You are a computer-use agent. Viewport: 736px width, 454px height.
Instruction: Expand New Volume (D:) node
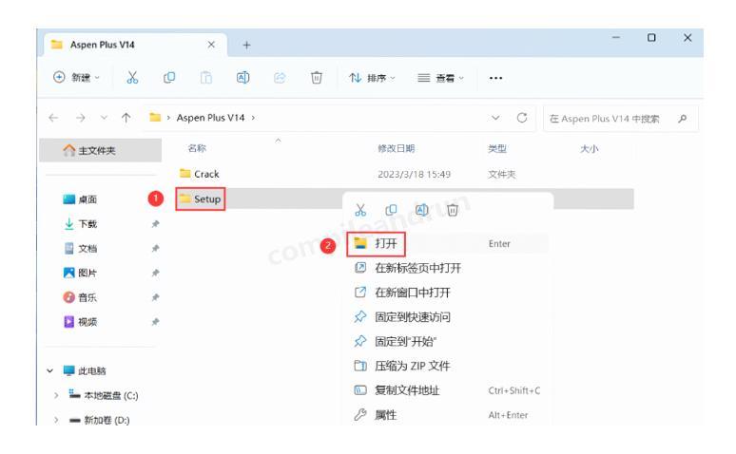(56, 420)
